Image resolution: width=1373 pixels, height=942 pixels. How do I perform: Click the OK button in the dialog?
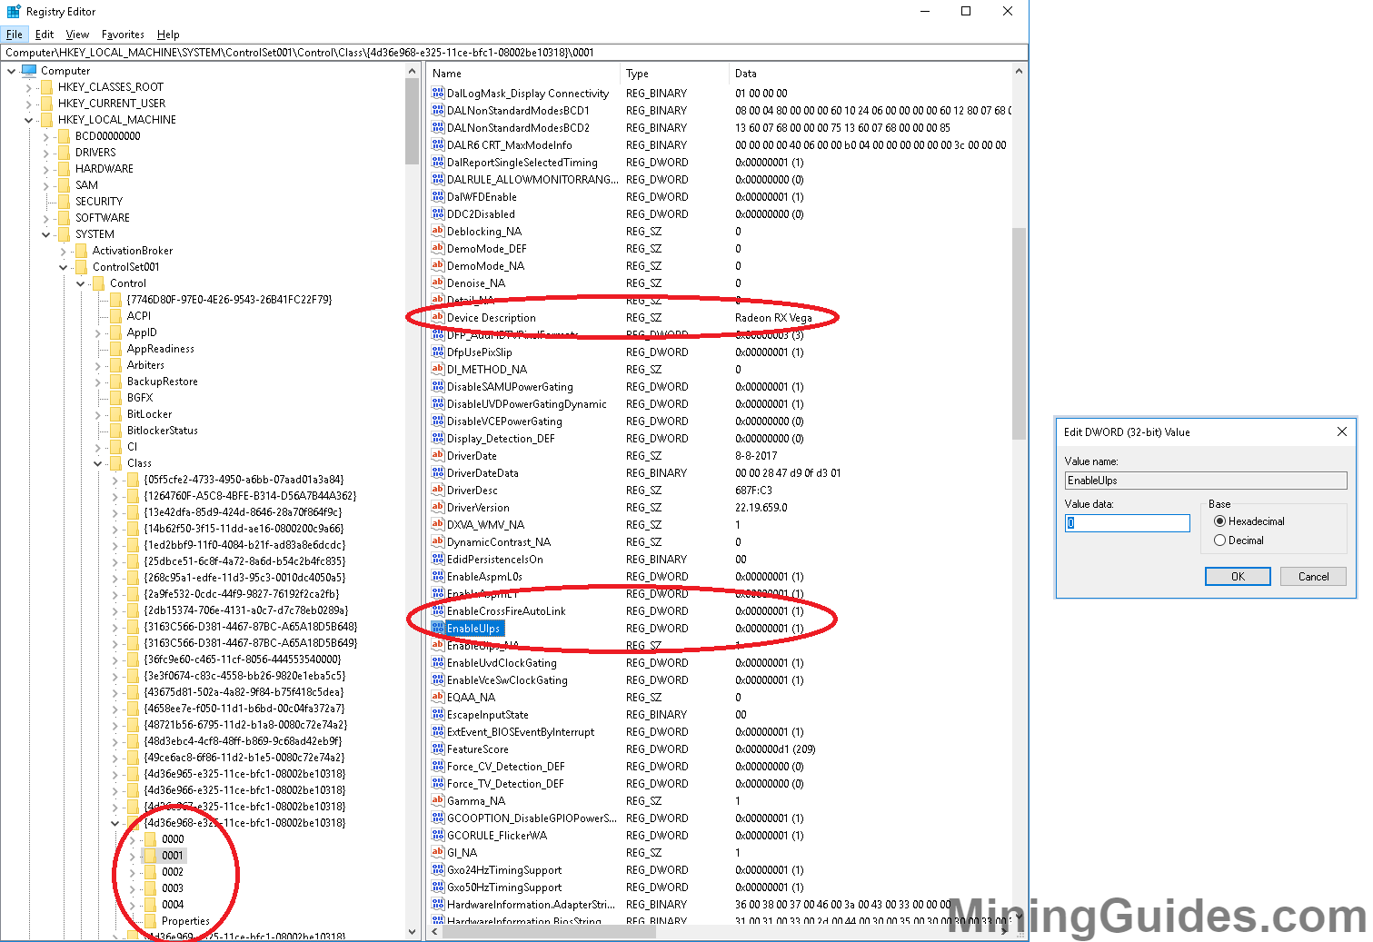(1238, 576)
